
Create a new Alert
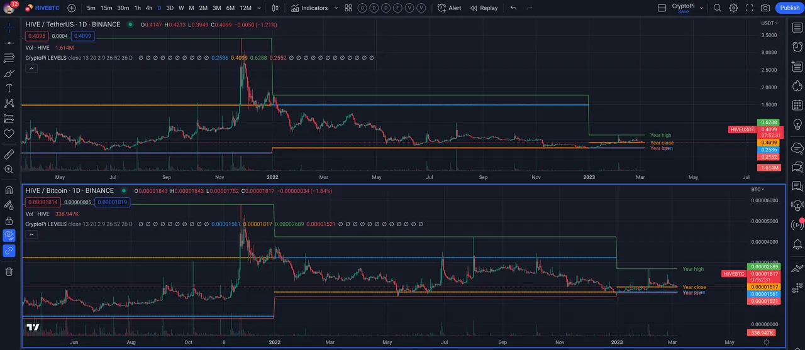[450, 8]
